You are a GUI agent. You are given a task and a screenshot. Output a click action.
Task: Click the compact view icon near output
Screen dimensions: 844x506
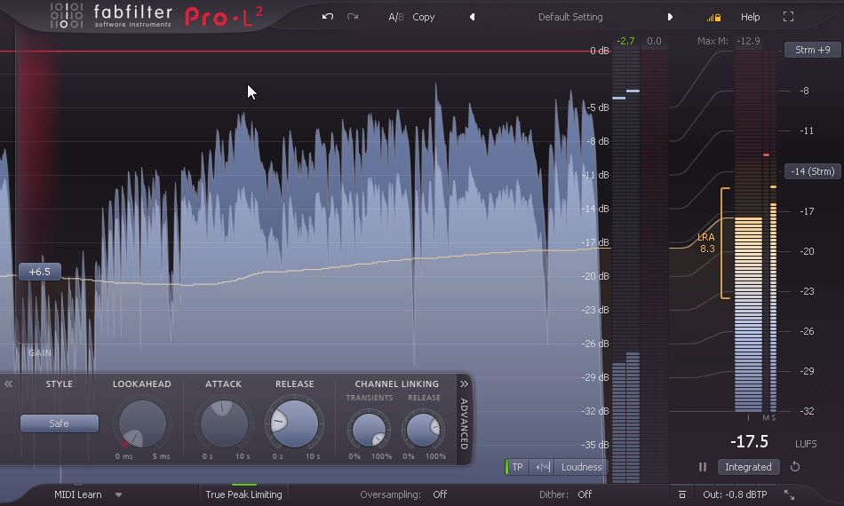coord(681,494)
